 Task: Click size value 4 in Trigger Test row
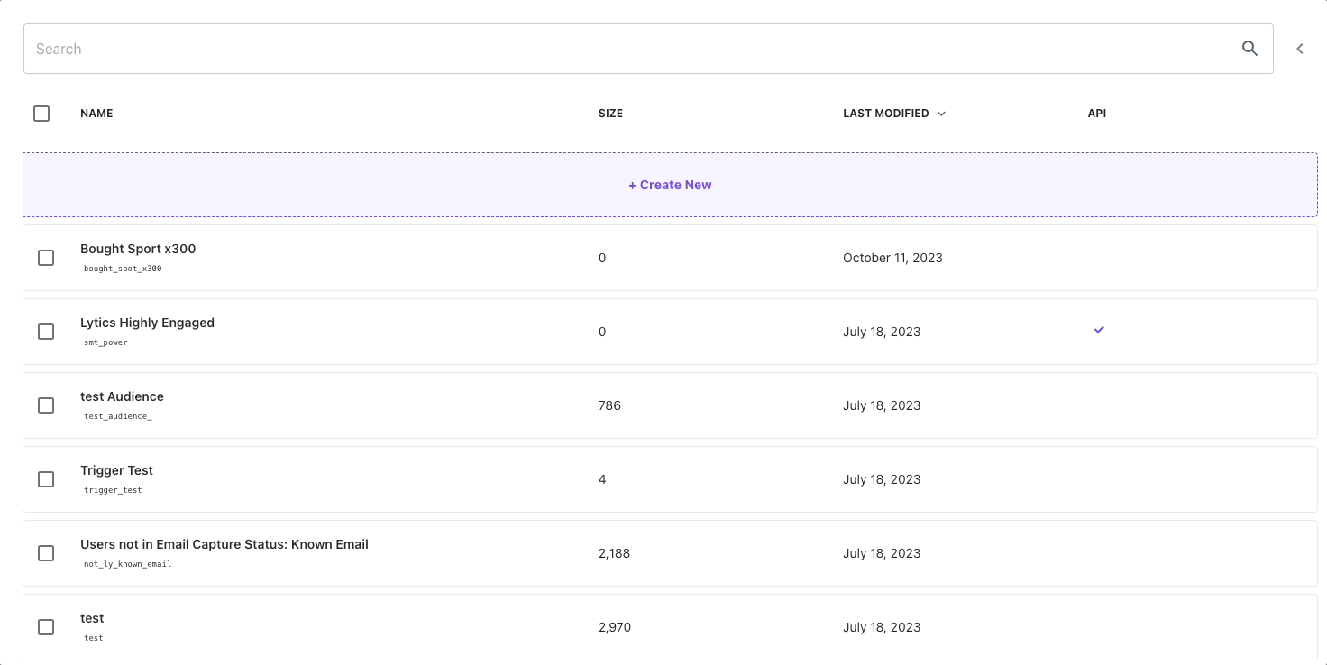tap(602, 479)
